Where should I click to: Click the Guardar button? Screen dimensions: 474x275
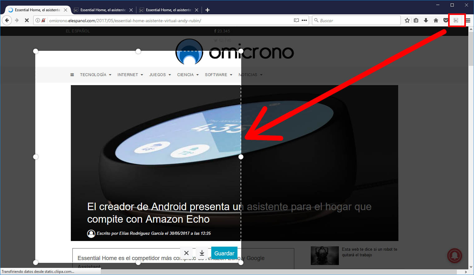[224, 253]
